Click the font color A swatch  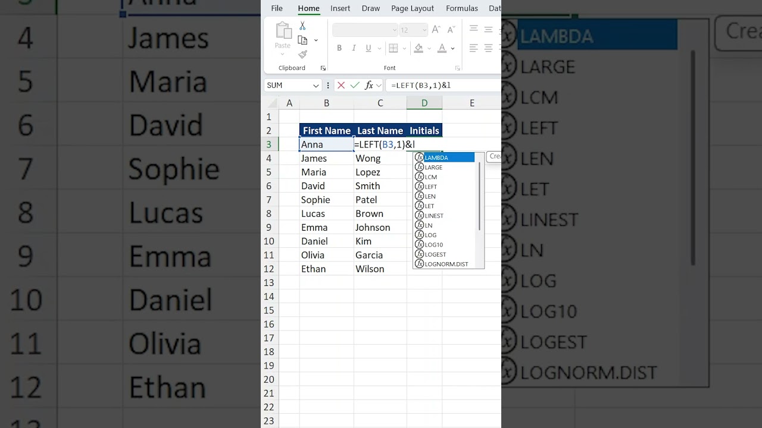click(442, 48)
